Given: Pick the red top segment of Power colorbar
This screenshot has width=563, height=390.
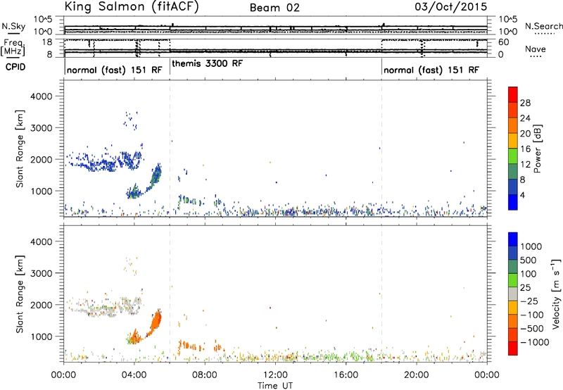Looking at the screenshot, I should click(x=513, y=95).
